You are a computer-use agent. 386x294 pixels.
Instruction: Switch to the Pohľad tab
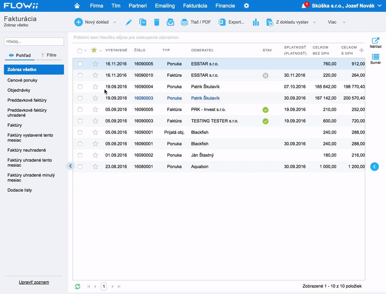20,55
